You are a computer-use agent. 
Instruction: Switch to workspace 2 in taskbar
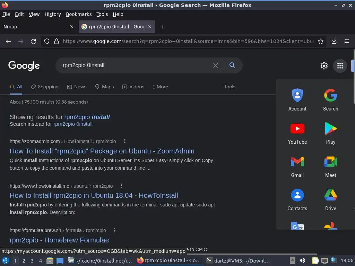pyautogui.click(x=24, y=261)
